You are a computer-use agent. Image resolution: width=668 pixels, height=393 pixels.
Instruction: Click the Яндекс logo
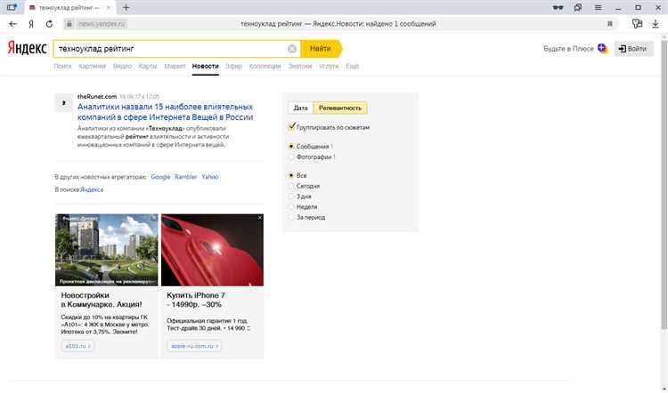[28, 48]
